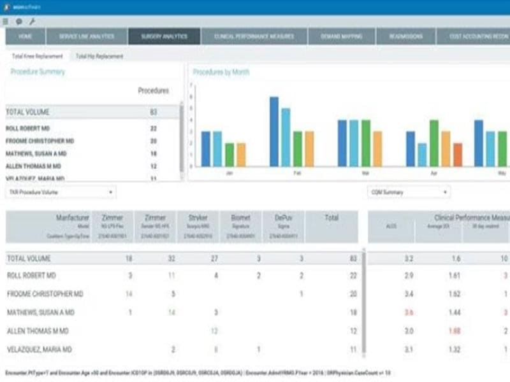
Task: Switch to the Demand Mapping tab
Action: [x=342, y=37]
